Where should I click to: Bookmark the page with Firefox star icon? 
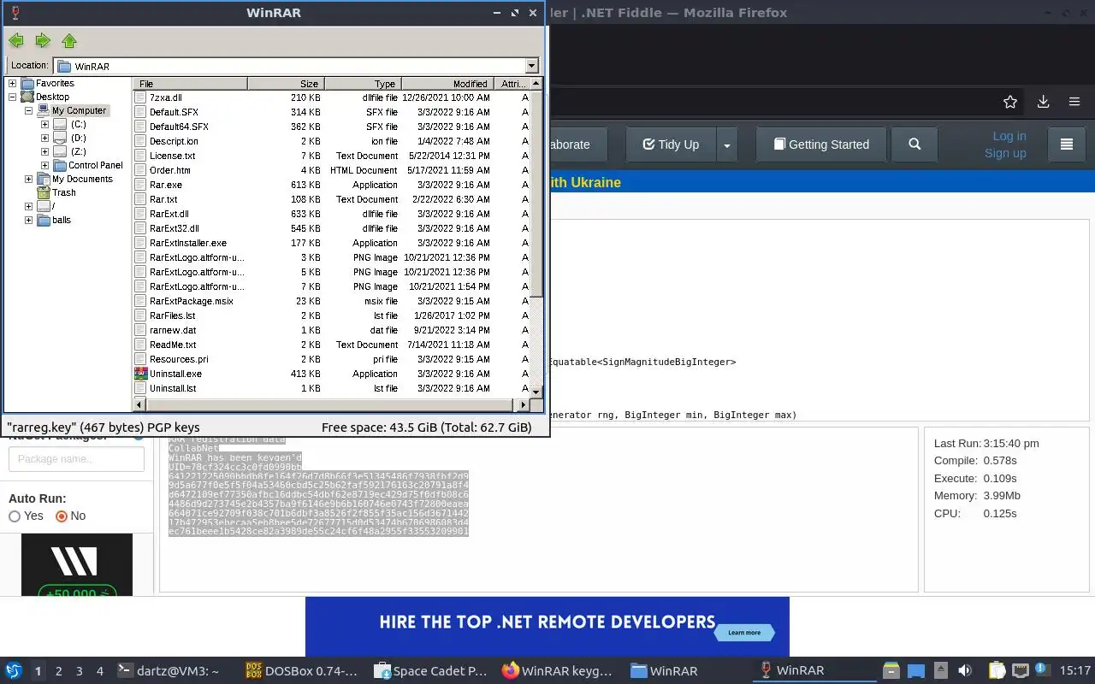point(1010,102)
